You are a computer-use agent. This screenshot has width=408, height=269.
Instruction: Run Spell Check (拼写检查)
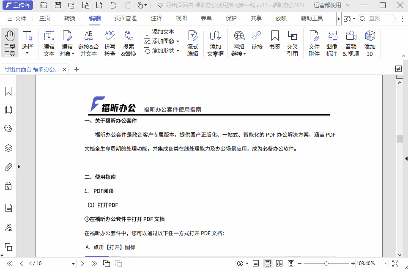click(110, 43)
